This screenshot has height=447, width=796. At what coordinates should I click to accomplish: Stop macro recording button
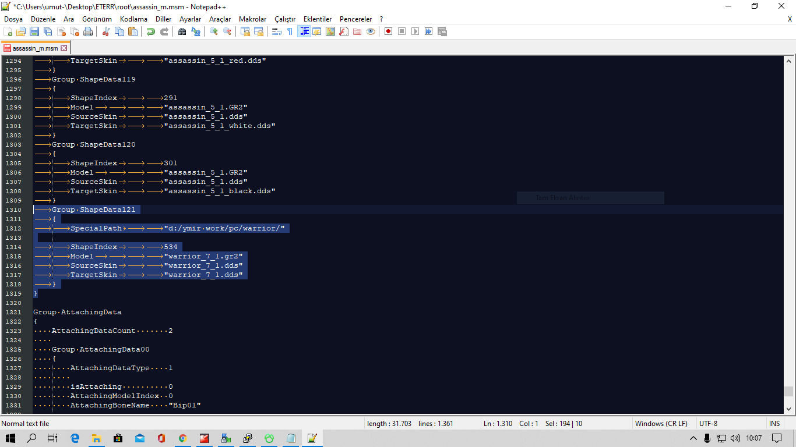pos(401,31)
